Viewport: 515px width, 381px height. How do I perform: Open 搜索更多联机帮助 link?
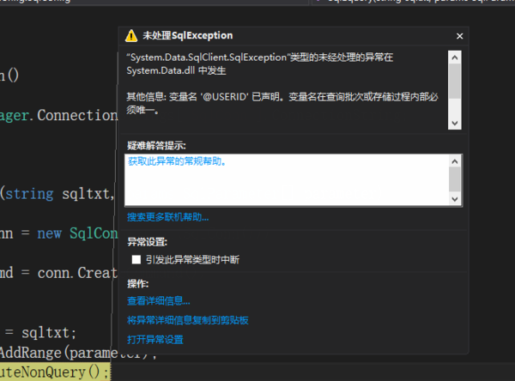tap(168, 217)
